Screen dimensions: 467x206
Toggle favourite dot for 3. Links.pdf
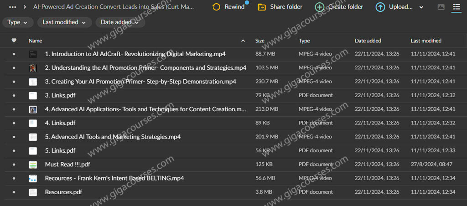(14, 96)
